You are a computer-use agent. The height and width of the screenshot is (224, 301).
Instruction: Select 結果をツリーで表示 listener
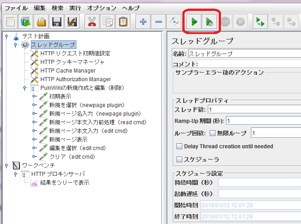(x=64, y=183)
